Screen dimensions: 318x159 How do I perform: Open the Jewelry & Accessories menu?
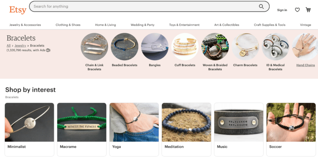25,25
